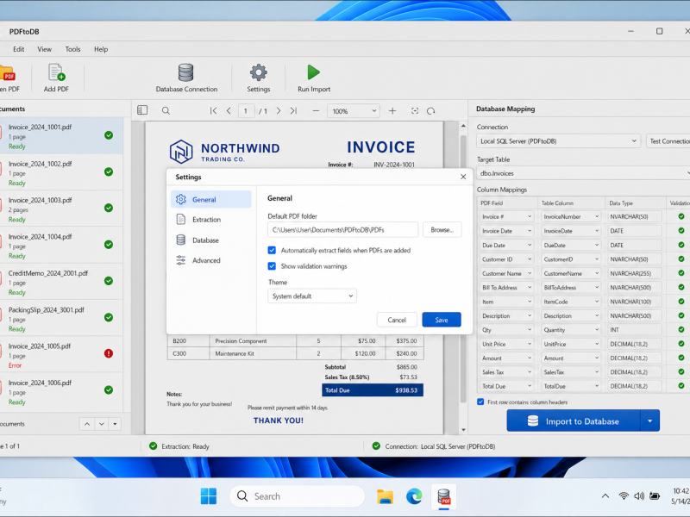Viewport: 690px width, 517px height.
Task: Close the Settings dialog with X
Action: coord(463,177)
